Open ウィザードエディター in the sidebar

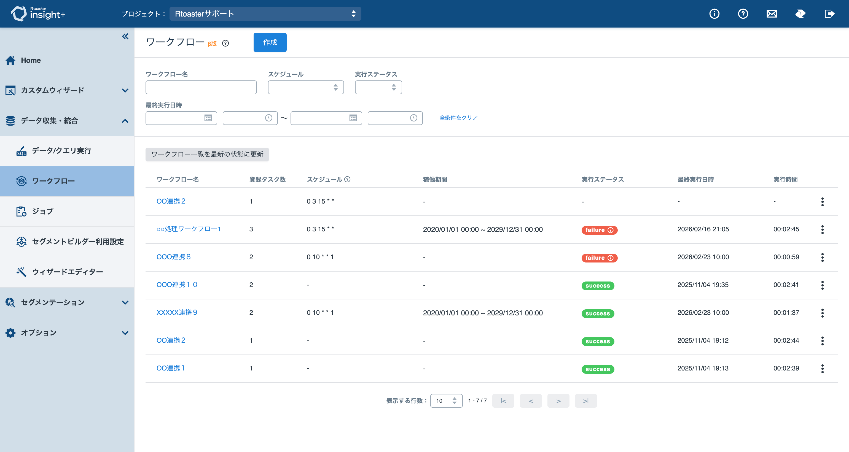click(x=67, y=272)
